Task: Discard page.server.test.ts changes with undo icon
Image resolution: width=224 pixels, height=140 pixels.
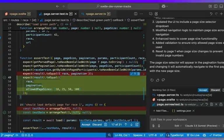Action: (207, 104)
